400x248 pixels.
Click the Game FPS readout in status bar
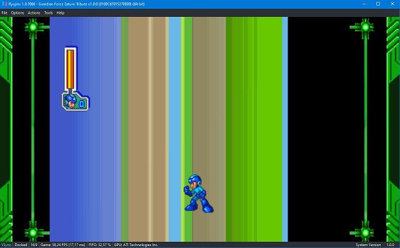[62, 245]
